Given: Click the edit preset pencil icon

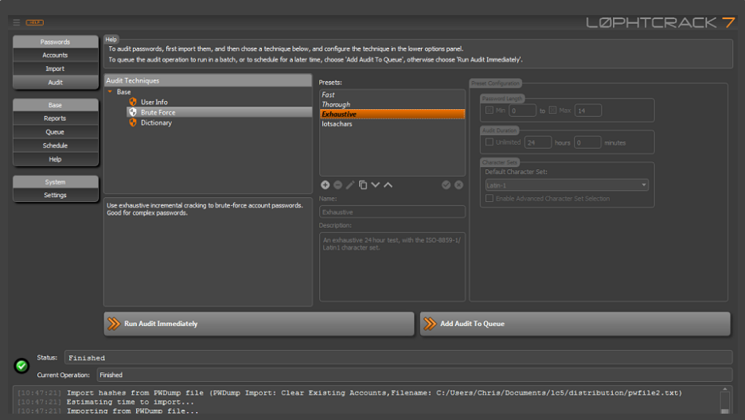Looking at the screenshot, I should point(350,185).
